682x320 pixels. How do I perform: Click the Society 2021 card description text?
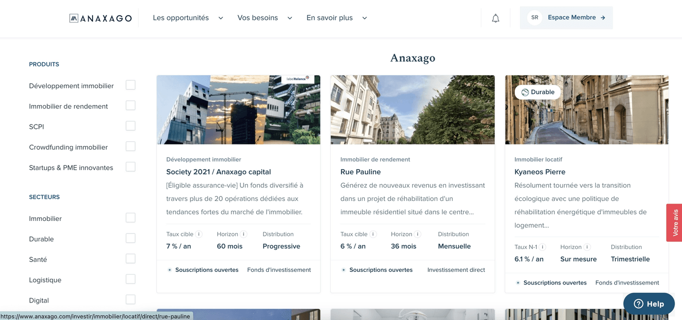tap(235, 198)
